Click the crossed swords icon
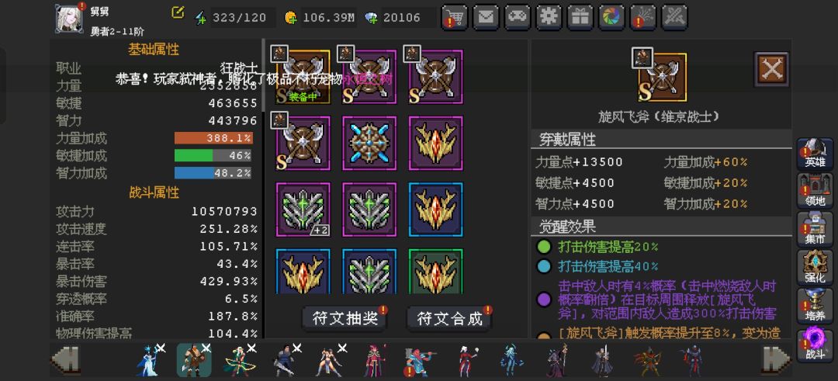Viewport: 838px width, 381px height. tap(674, 17)
